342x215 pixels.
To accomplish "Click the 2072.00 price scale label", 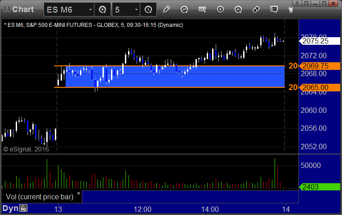I will 314,56.
